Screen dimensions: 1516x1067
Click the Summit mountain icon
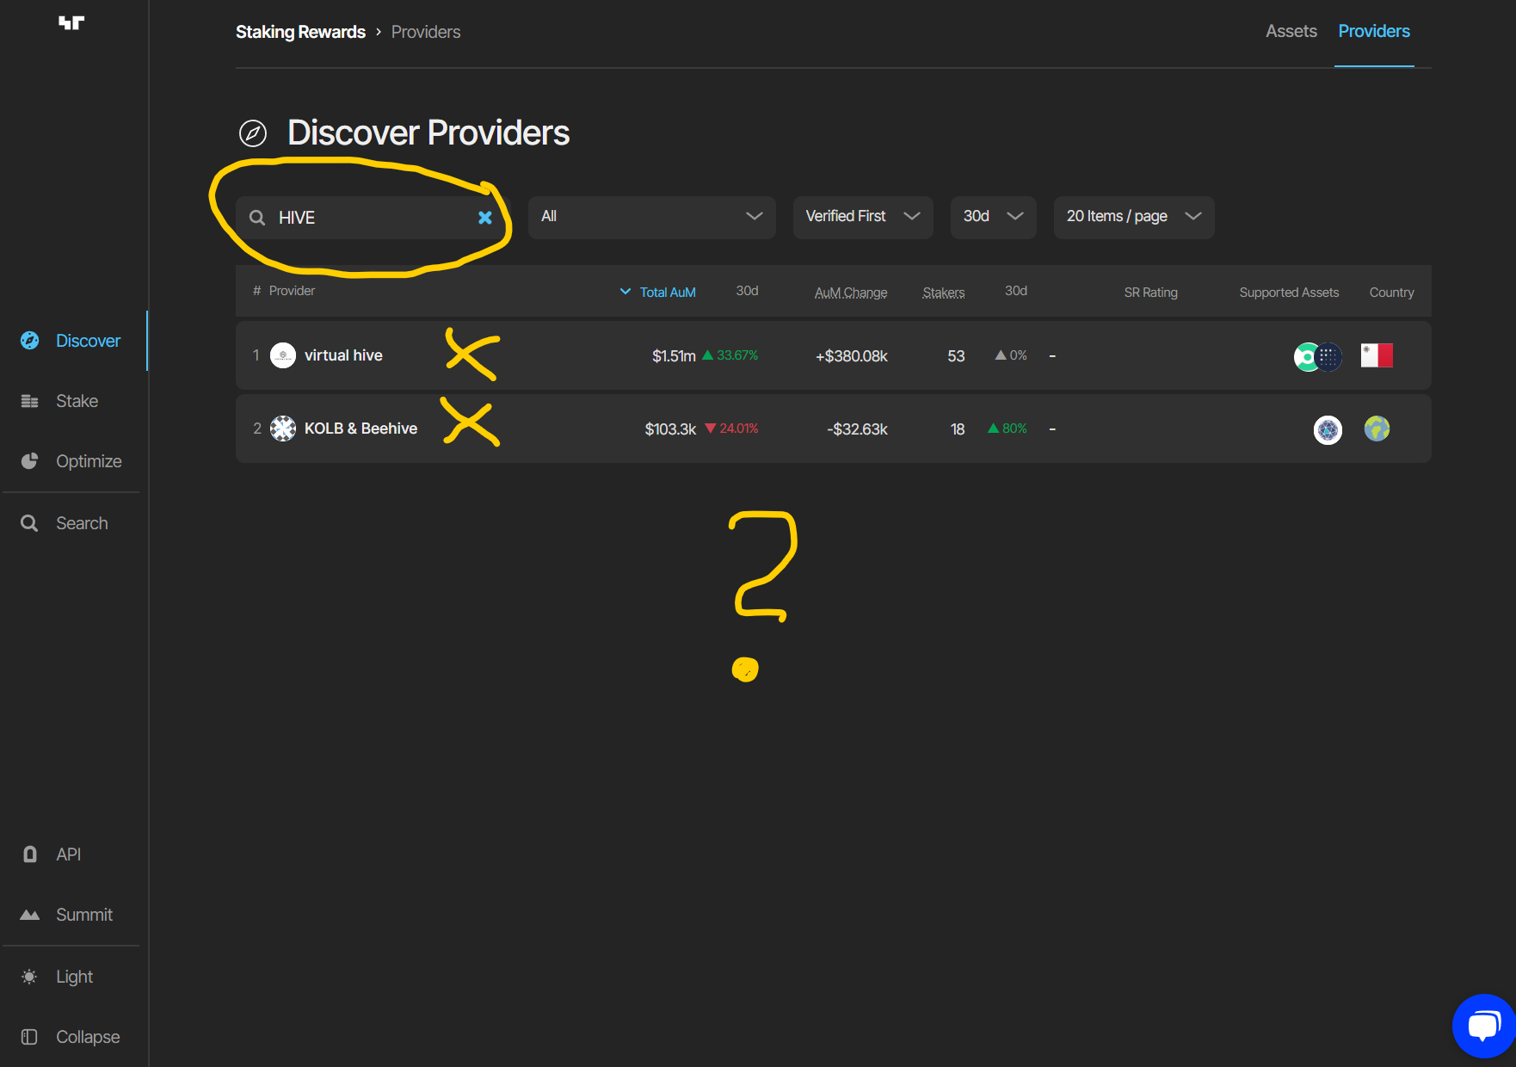[29, 915]
